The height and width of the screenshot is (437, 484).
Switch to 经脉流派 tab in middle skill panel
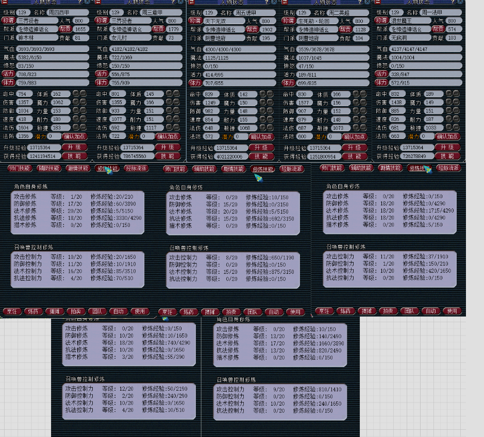(292, 169)
